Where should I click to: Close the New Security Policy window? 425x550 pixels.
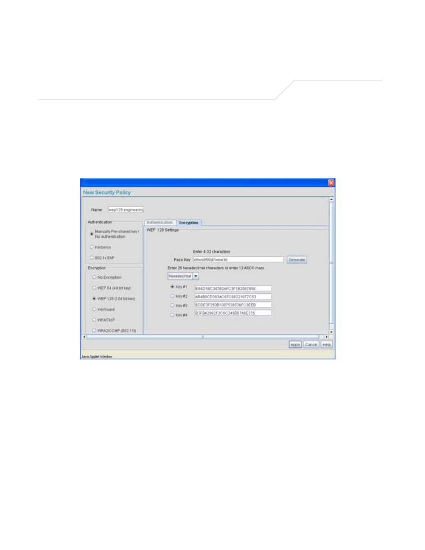pos(331,183)
